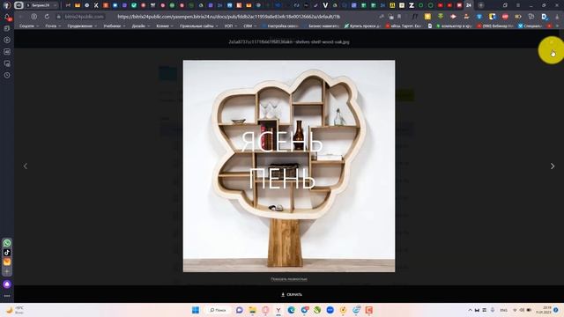Screen dimensions: 564x317
Task: Open the tree-shaped shelf image
Action: 289,166
